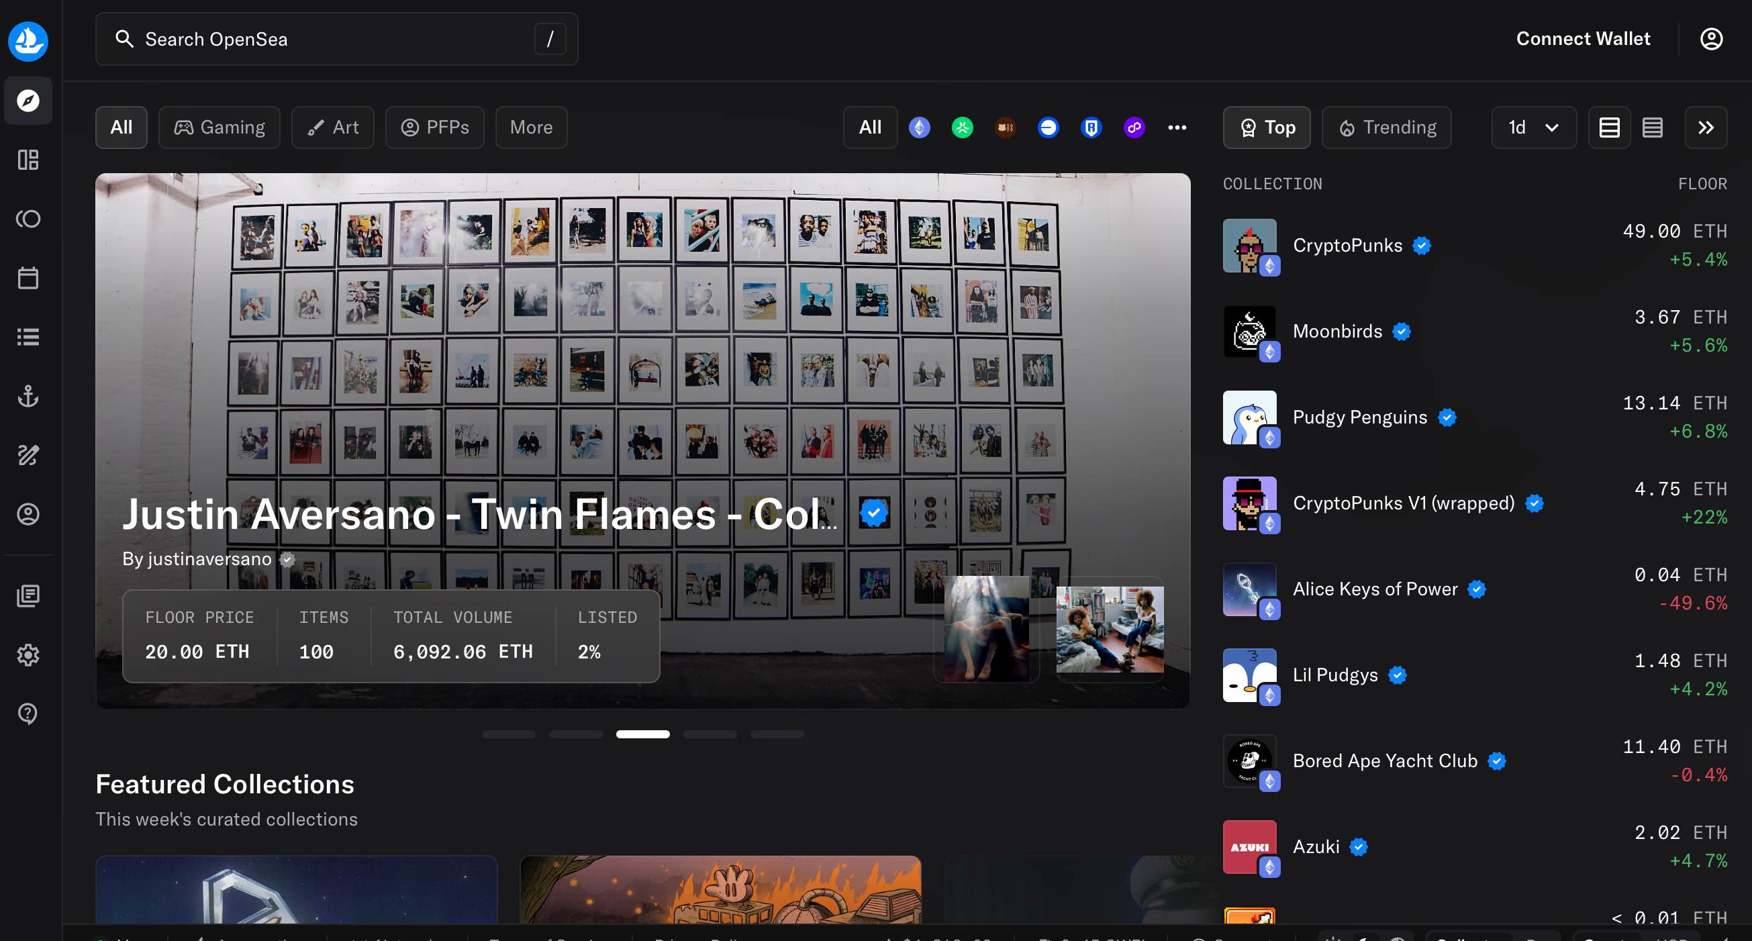Select the Top ranking toggle

pyautogui.click(x=1267, y=128)
